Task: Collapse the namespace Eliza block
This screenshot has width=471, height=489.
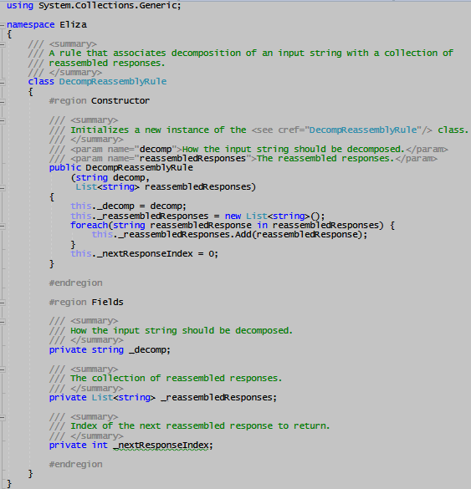Action: [x=3, y=25]
